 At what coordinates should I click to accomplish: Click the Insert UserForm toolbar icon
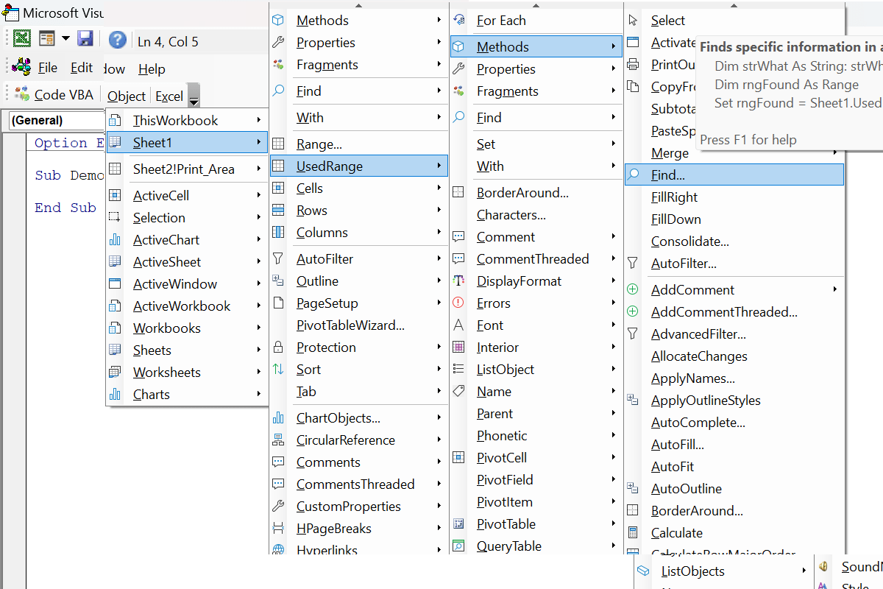click(47, 39)
